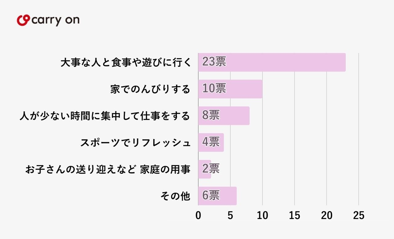Image resolution: width=394 pixels, height=239 pixels.
Task: Click the carry on logo icon
Action: (x=23, y=20)
